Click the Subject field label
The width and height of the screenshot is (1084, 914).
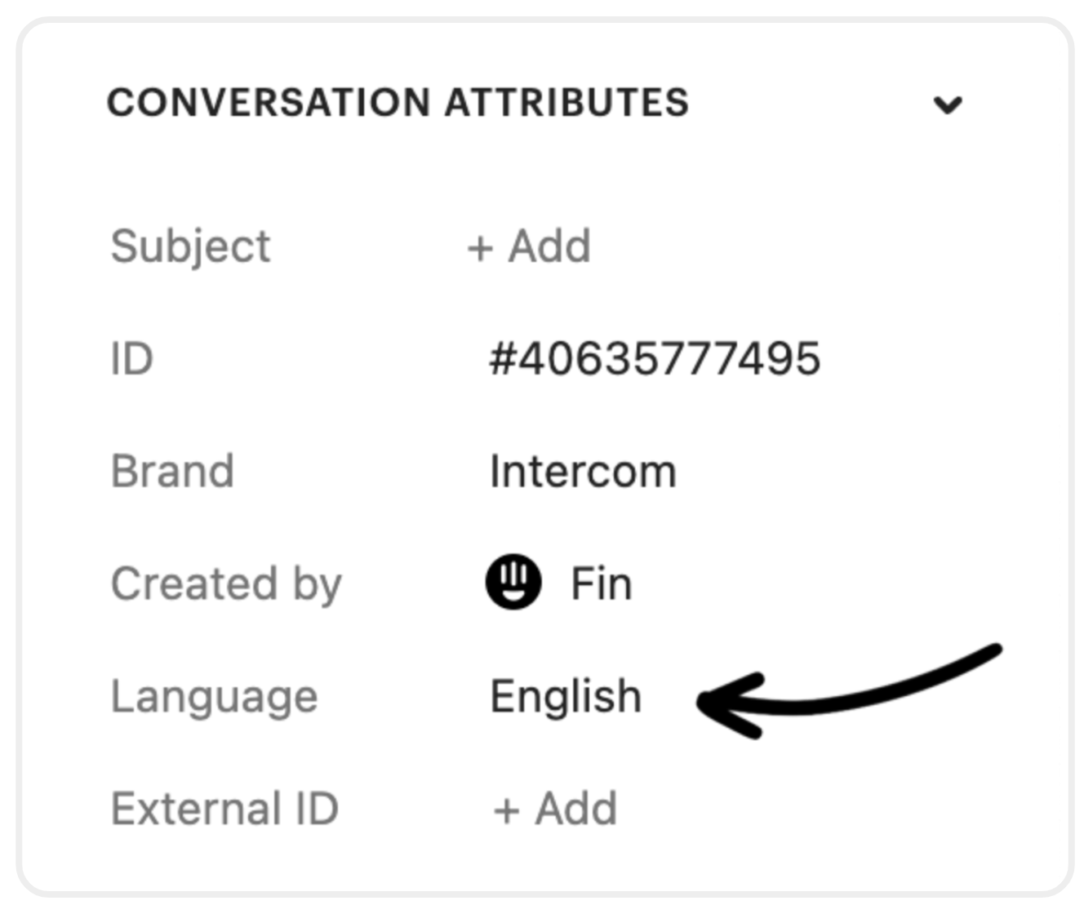pyautogui.click(x=190, y=246)
